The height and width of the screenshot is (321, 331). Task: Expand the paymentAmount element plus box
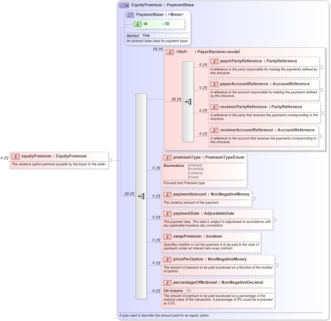click(253, 199)
